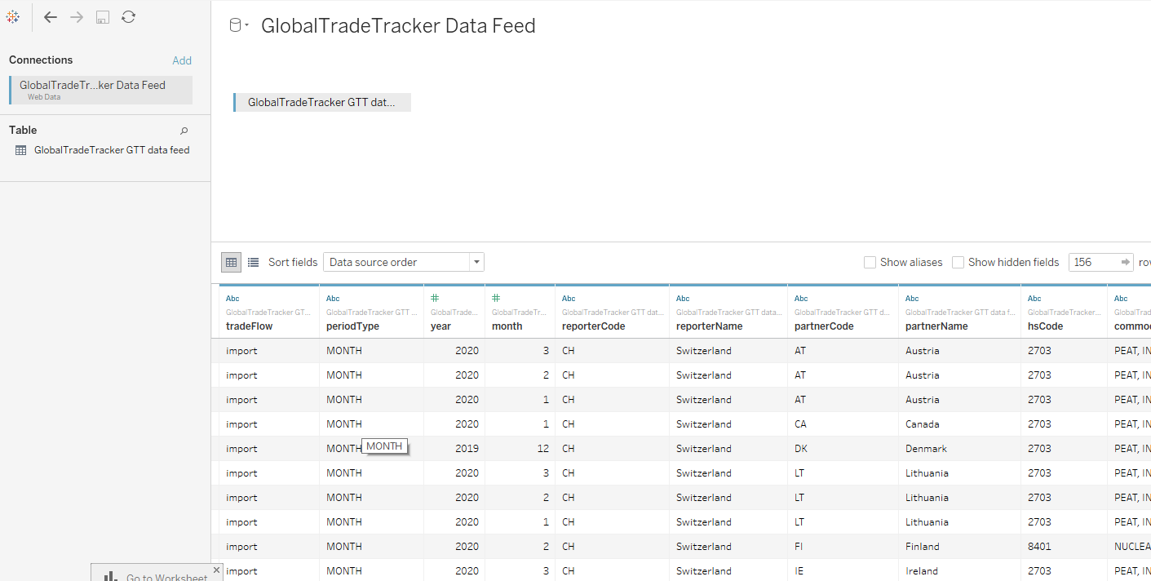Select the GlobalTradeTracker Data Feed connection
This screenshot has height=581, width=1151.
(101, 90)
